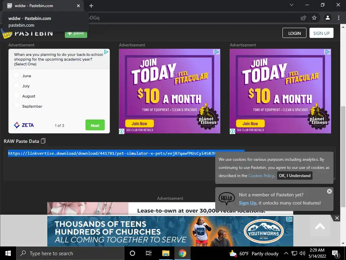Accept cookies with OK, I Understand

pos(295,176)
